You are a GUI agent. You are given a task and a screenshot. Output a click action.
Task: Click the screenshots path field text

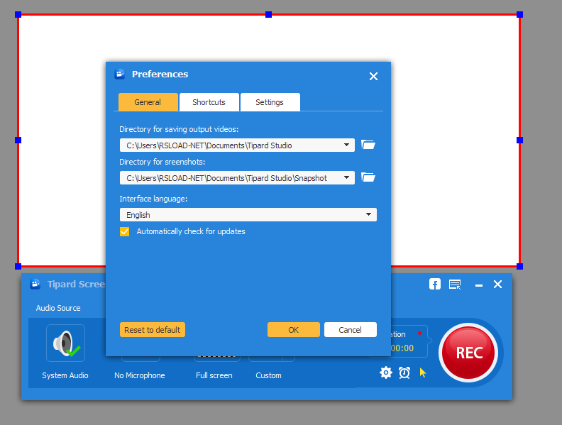(x=226, y=178)
